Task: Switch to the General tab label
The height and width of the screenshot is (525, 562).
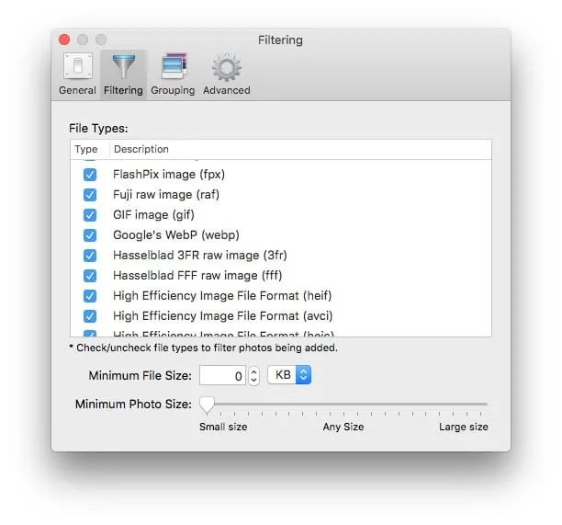Action: pyautogui.click(x=77, y=90)
